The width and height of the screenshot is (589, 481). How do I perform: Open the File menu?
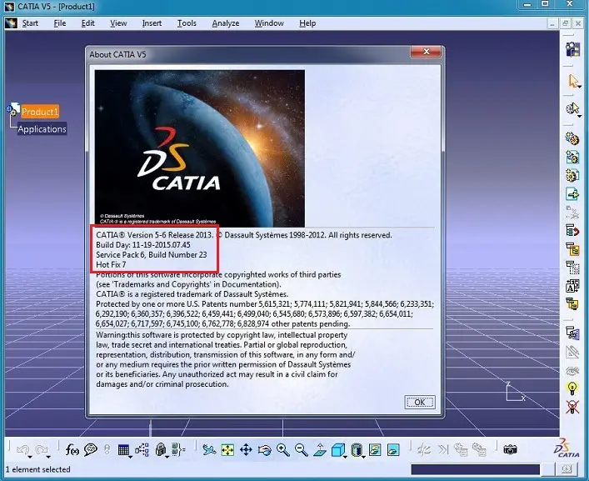coord(60,23)
